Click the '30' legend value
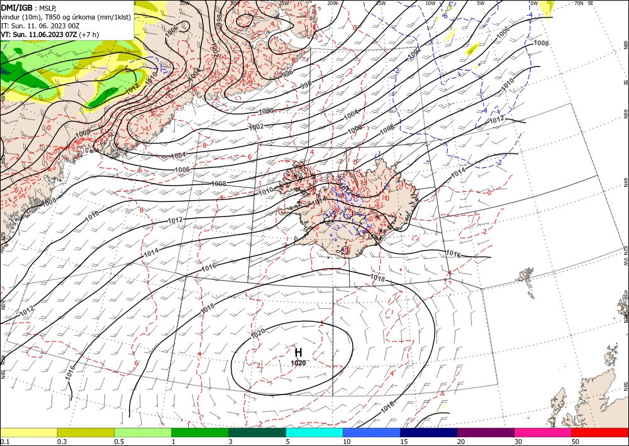629x446 pixels. pyautogui.click(x=519, y=442)
